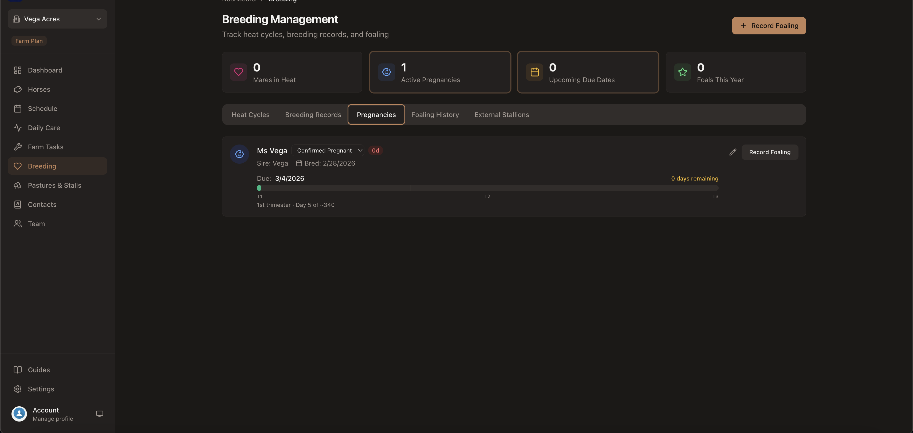Expand the Vega Acres farm selector

click(99, 19)
